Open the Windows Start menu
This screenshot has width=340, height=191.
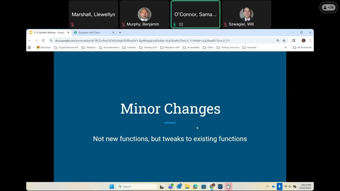[x=112, y=186]
